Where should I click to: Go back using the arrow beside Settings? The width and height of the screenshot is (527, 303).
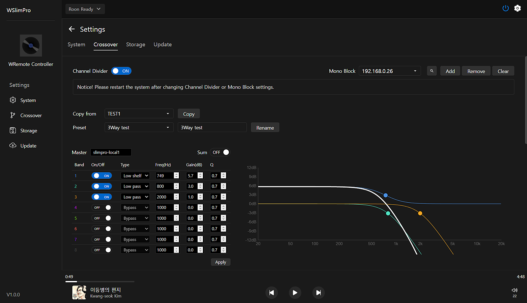click(71, 29)
